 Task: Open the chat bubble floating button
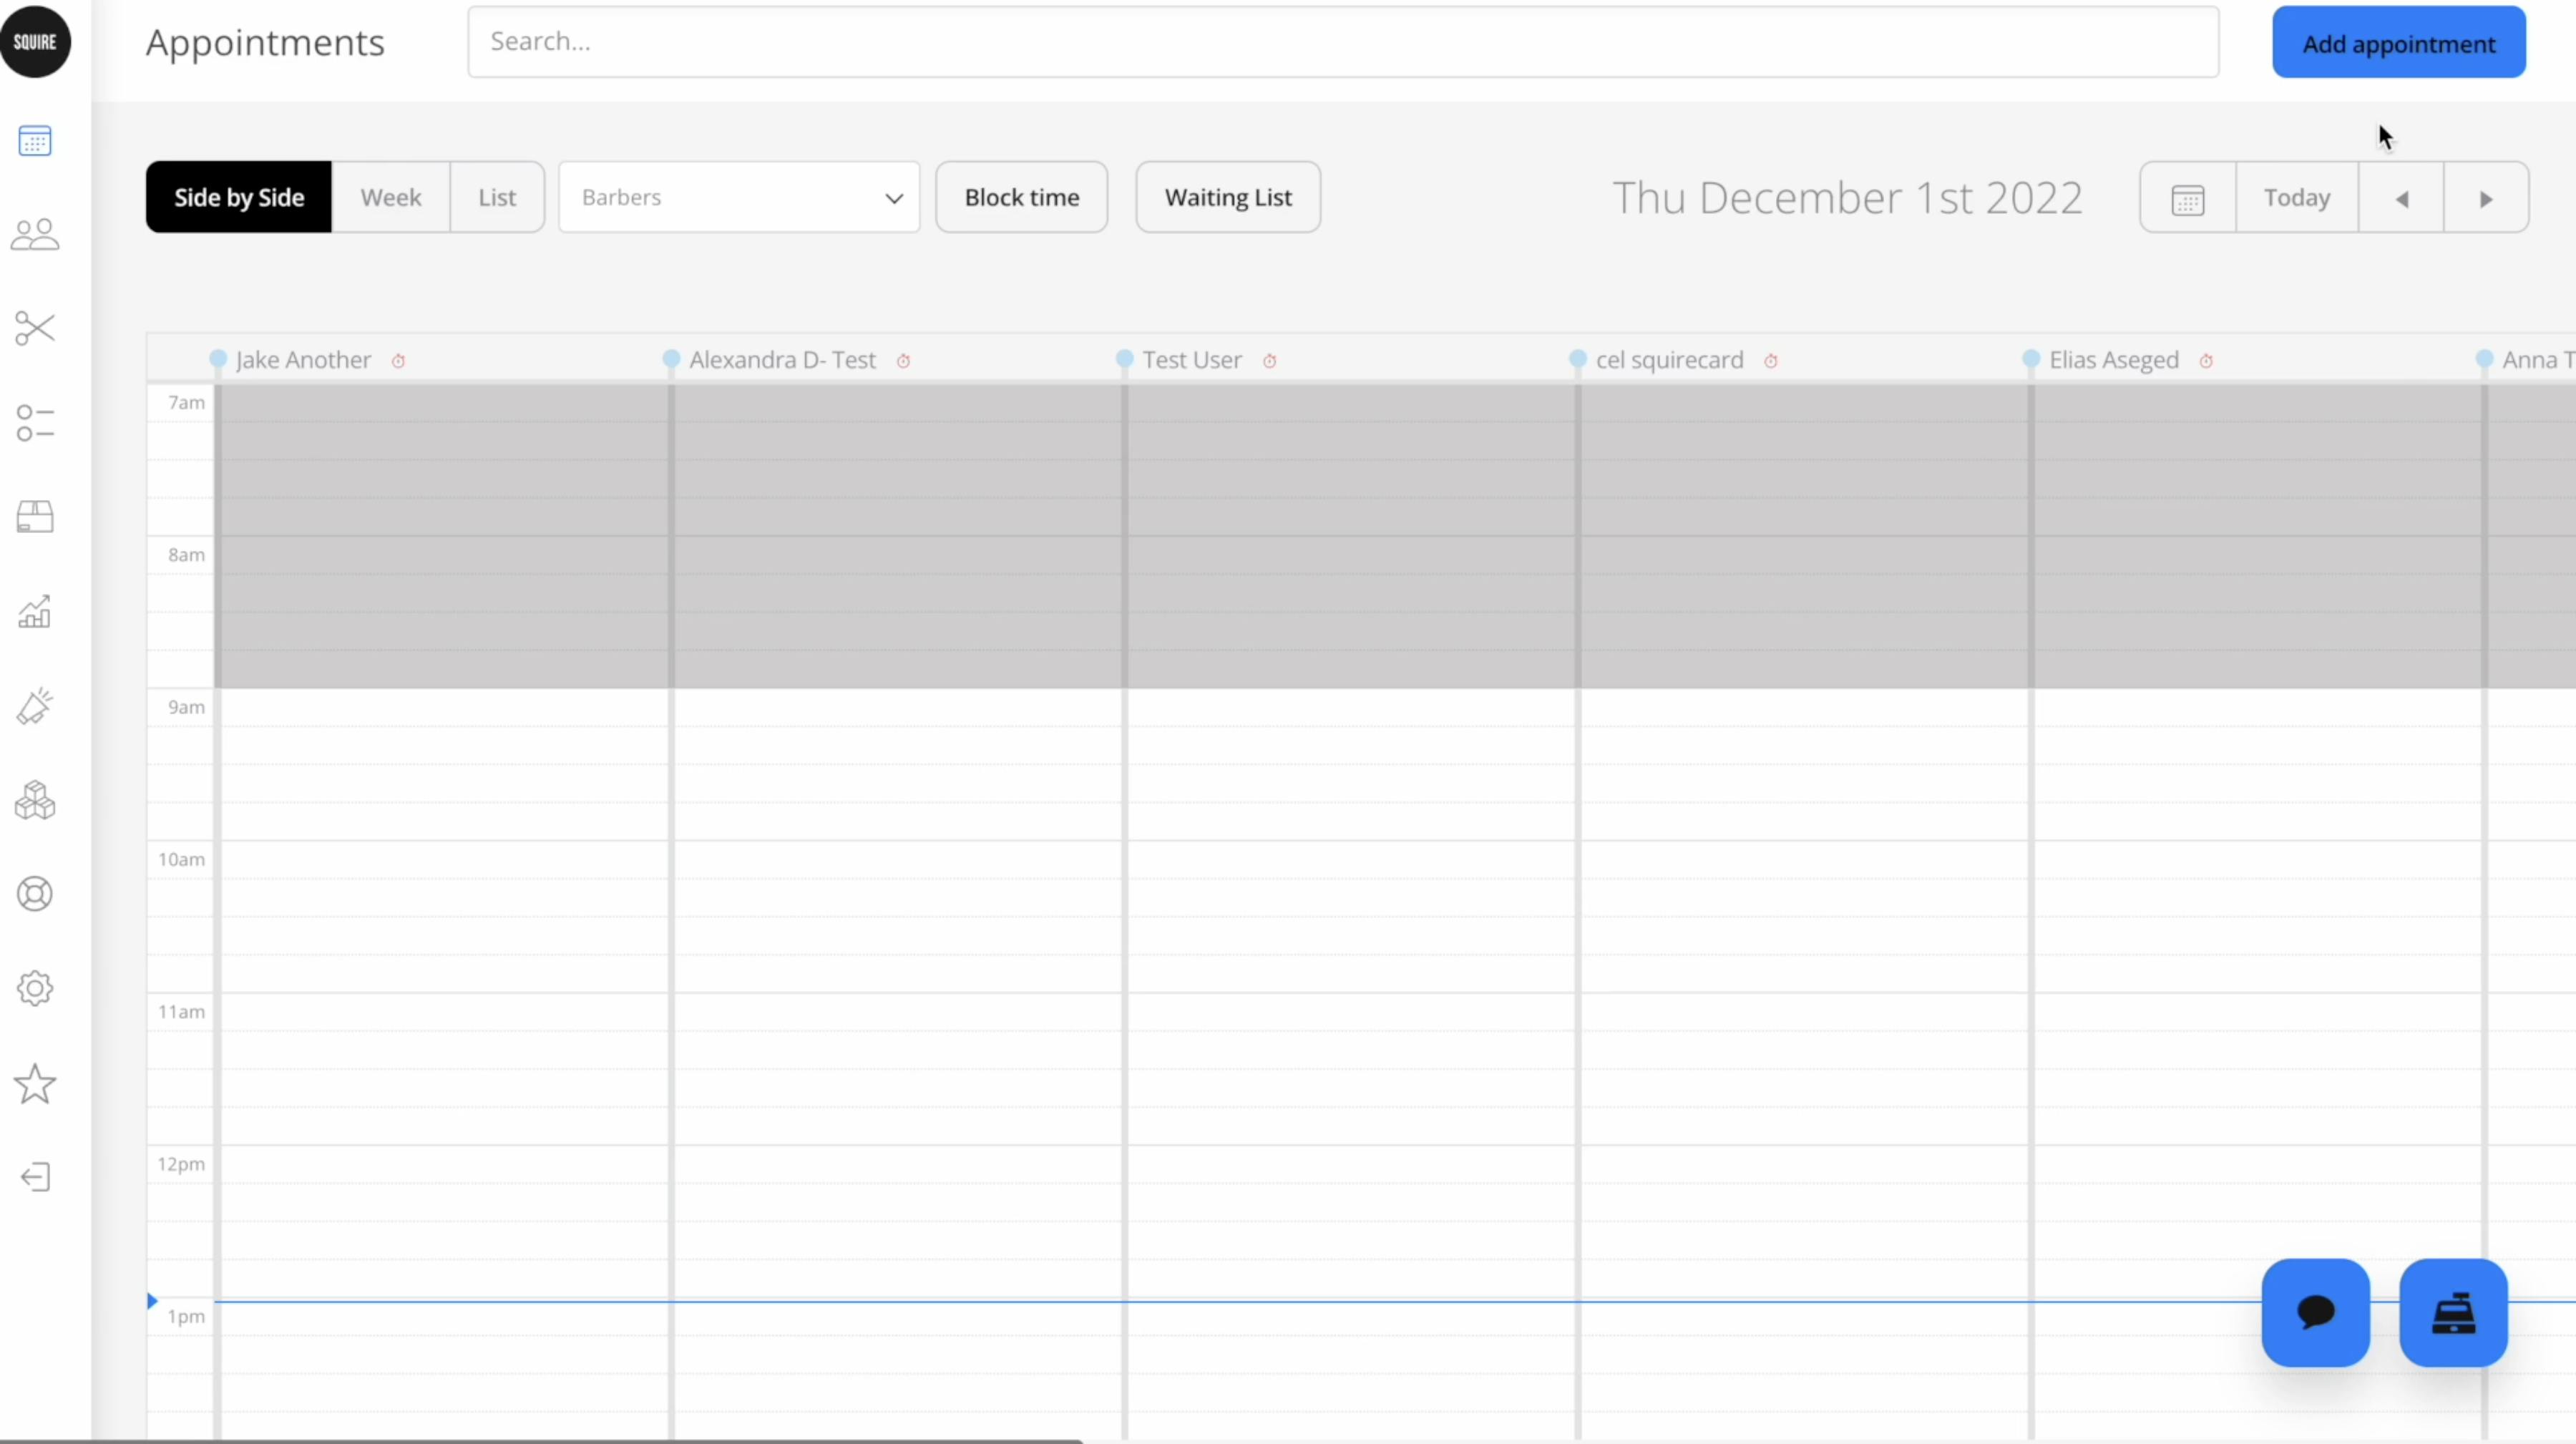(x=2315, y=1312)
